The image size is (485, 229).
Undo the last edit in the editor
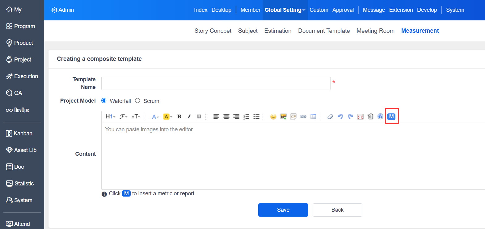pos(340,117)
